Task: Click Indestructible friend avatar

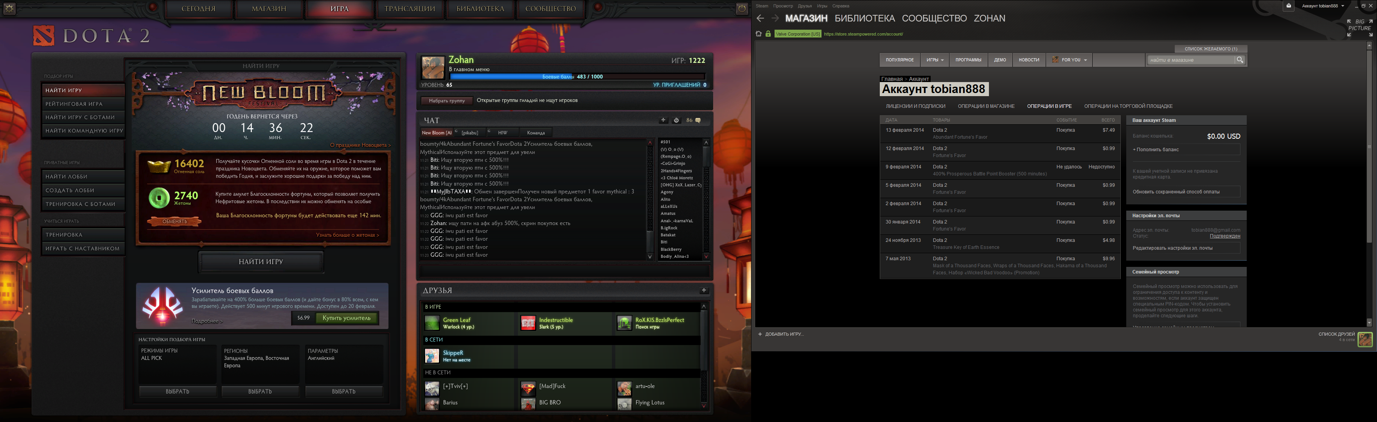Action: click(x=528, y=323)
